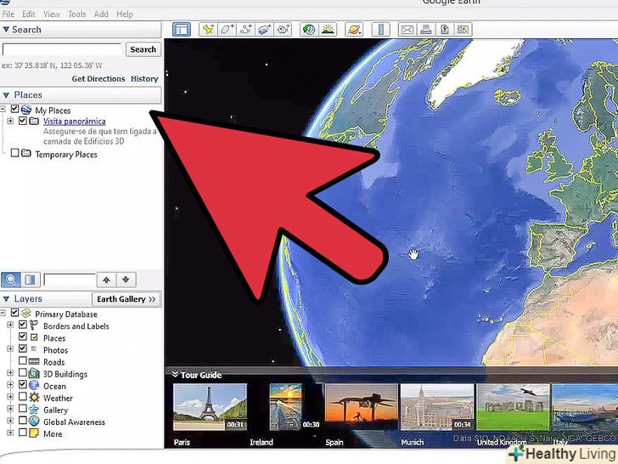Expand the Borders and Labels node

pyautogui.click(x=10, y=325)
